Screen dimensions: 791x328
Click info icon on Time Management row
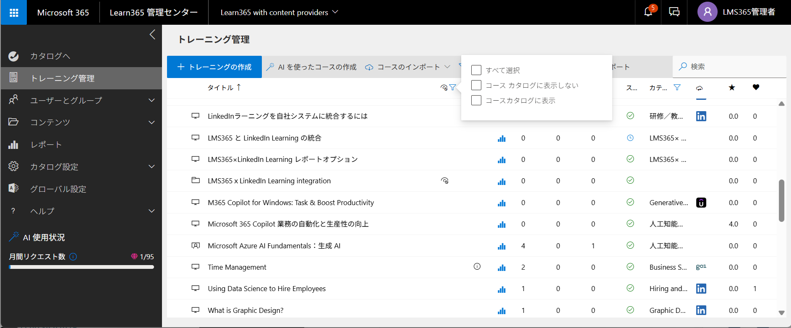(x=477, y=266)
